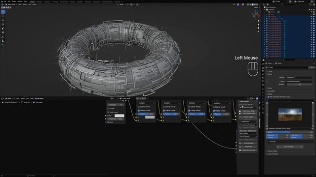
Task: Select the 3D Cursor tool
Action: point(3,16)
